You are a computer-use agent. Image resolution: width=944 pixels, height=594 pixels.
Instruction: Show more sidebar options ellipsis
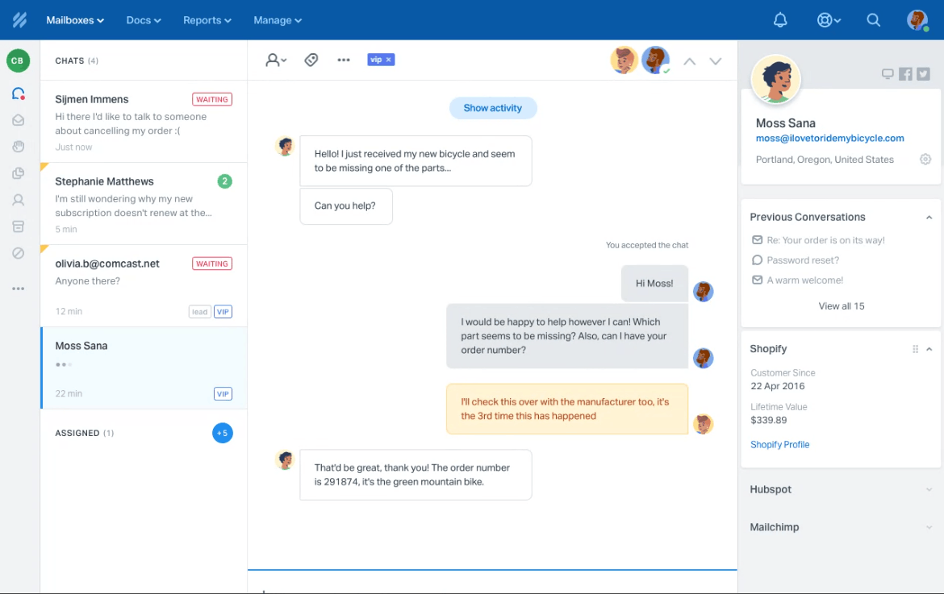coord(18,289)
